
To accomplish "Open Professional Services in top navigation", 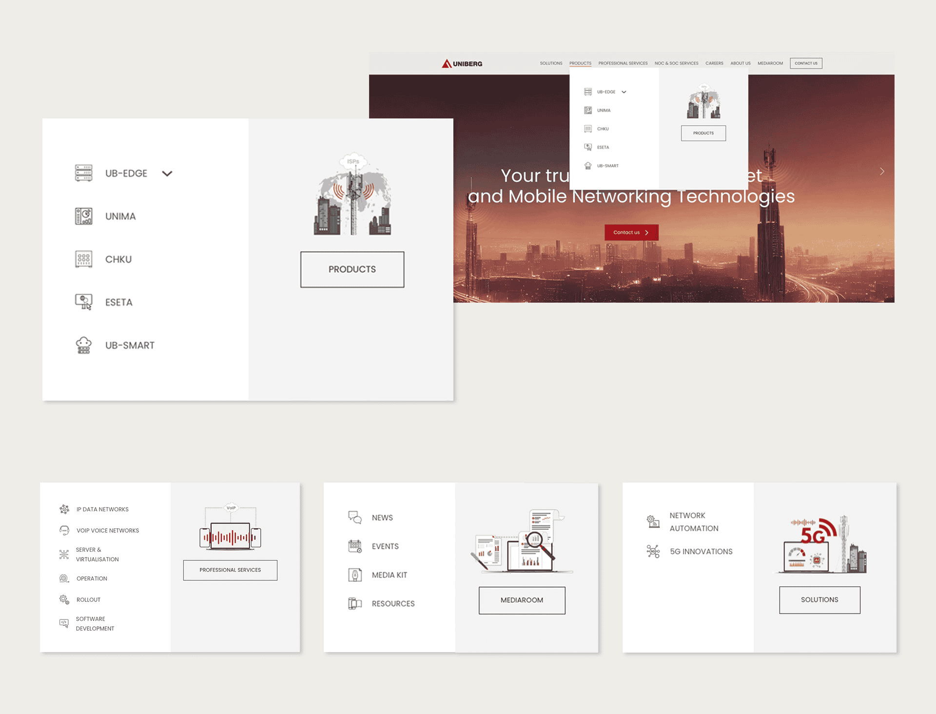I will pos(623,63).
